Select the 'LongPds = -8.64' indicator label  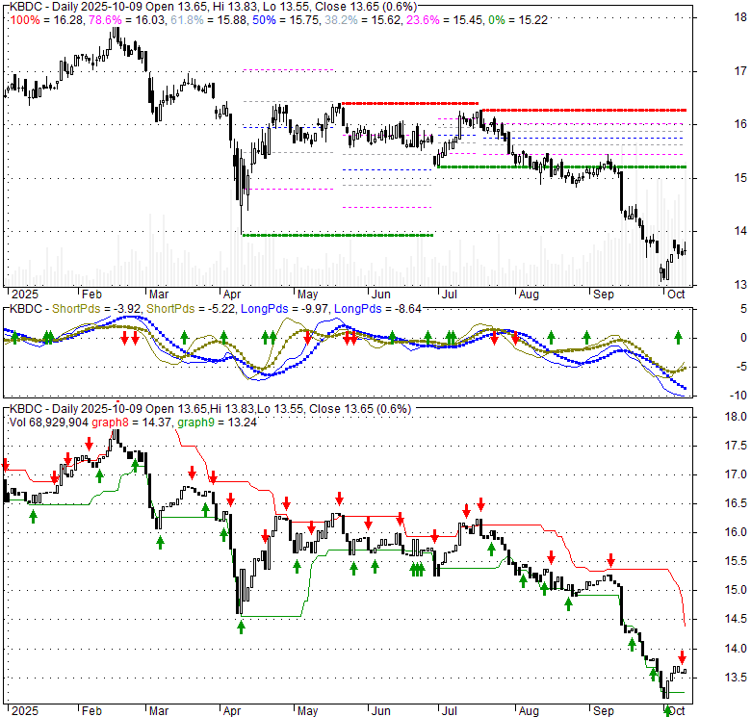[x=377, y=309]
